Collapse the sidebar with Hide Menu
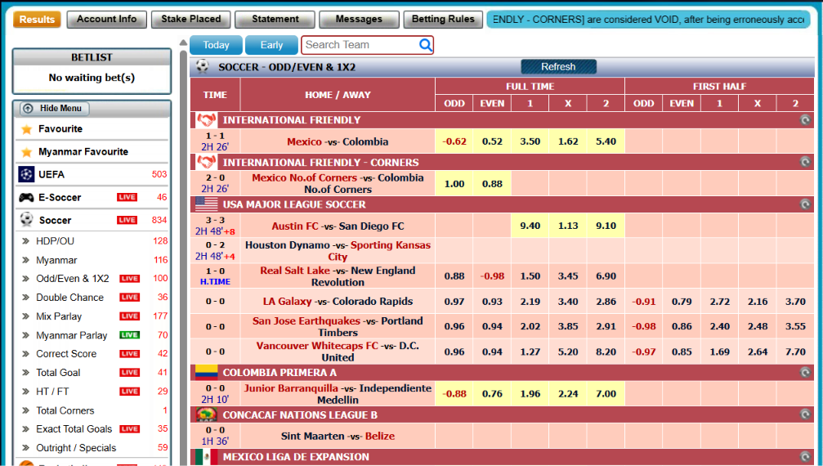 [x=54, y=109]
